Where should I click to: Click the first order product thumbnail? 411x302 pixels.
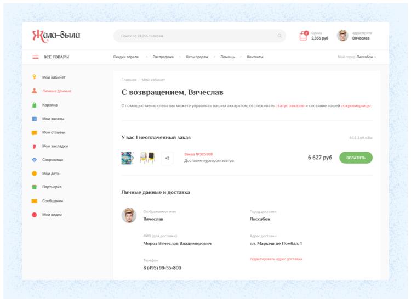127,158
